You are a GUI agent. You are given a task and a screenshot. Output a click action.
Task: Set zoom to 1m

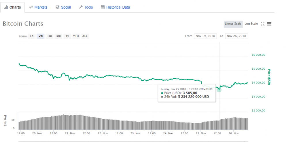pos(50,36)
